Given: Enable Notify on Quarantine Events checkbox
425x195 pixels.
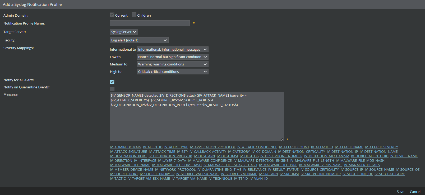Looking at the screenshot, I should [112, 89].
